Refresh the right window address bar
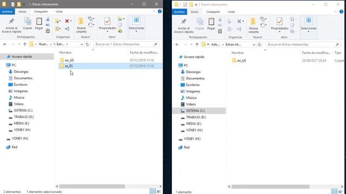346x194 pixels. [259, 44]
